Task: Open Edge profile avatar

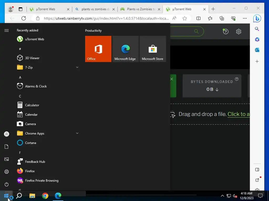Action: [x=11, y=9]
